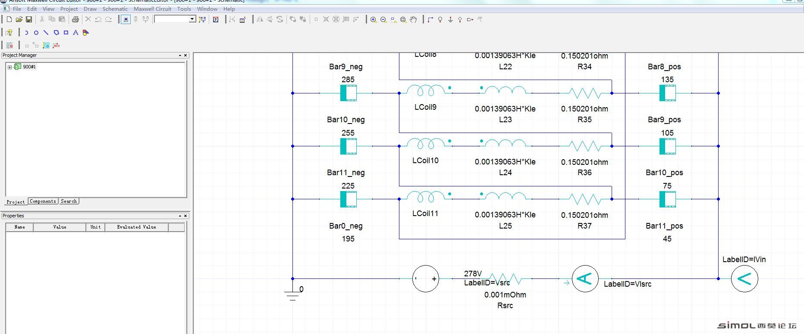Image resolution: width=804 pixels, height=334 pixels.
Task: Click the context help question icon
Action: [9, 32]
